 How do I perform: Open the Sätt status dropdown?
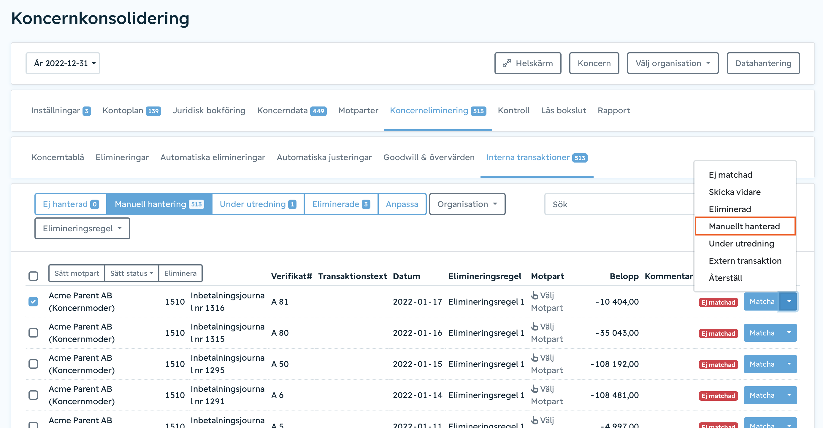click(132, 273)
